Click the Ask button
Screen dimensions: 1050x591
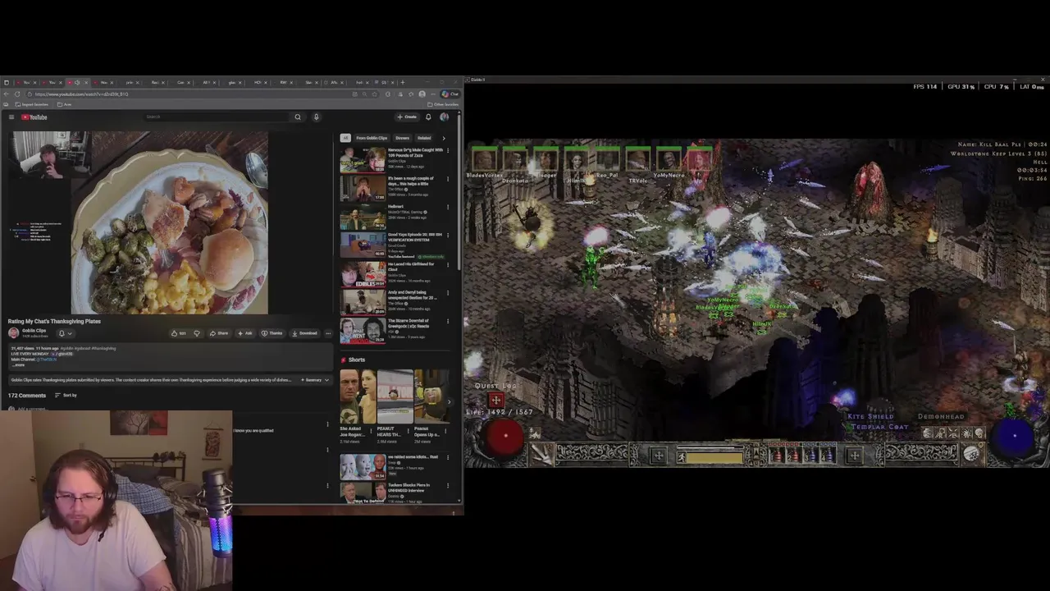click(245, 333)
